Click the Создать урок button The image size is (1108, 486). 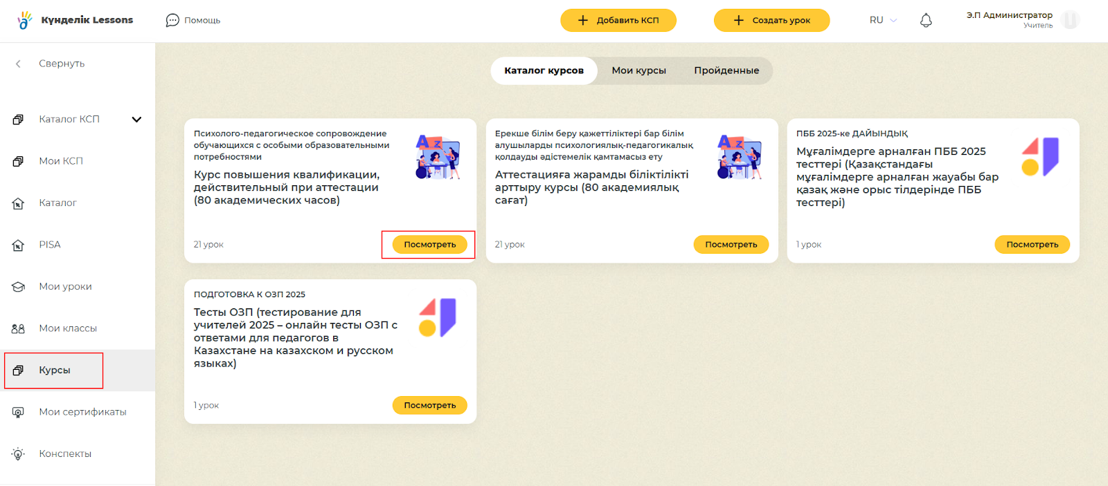[771, 20]
